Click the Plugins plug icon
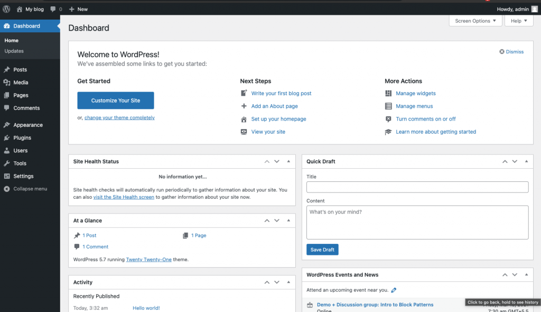This screenshot has width=541, height=312. coord(6,137)
